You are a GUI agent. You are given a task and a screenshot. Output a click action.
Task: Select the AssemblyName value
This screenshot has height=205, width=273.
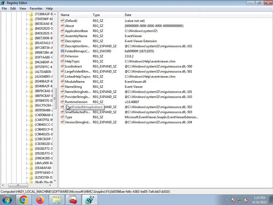pyautogui.click(x=76, y=36)
